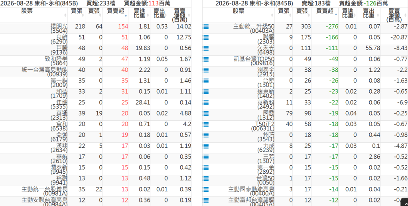The width and height of the screenshot is (408, 206).
Task: Select 統一台灣高息動能 (00939)
Action: (x=45, y=72)
